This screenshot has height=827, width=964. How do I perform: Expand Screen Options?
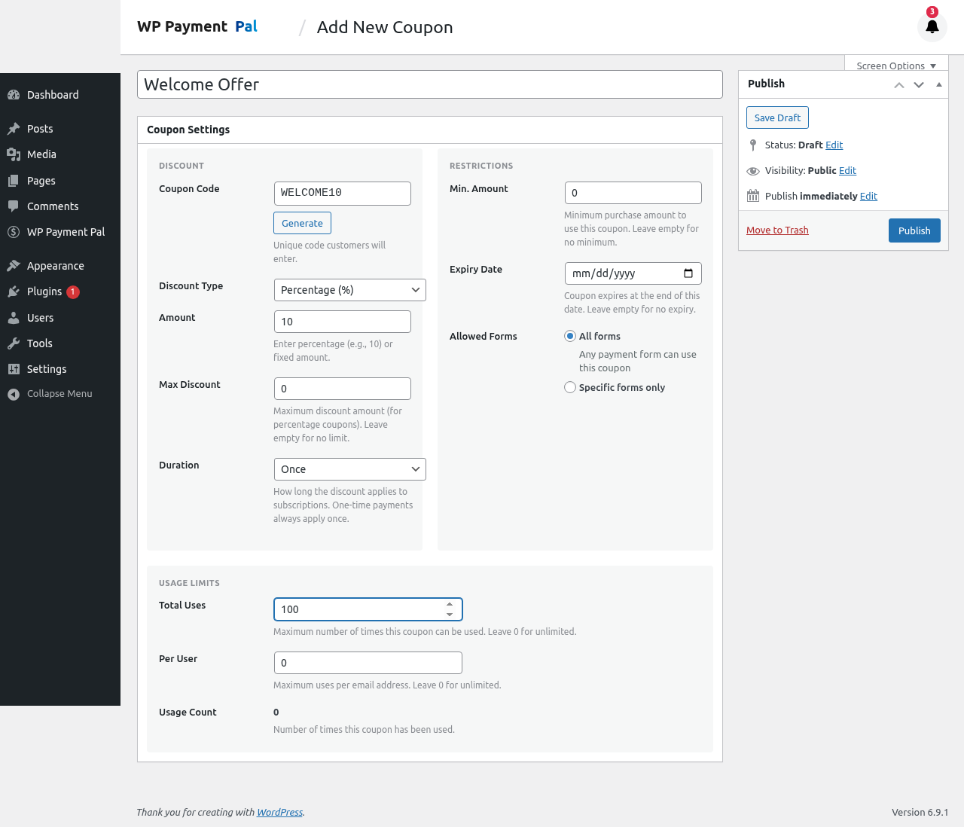click(x=895, y=66)
